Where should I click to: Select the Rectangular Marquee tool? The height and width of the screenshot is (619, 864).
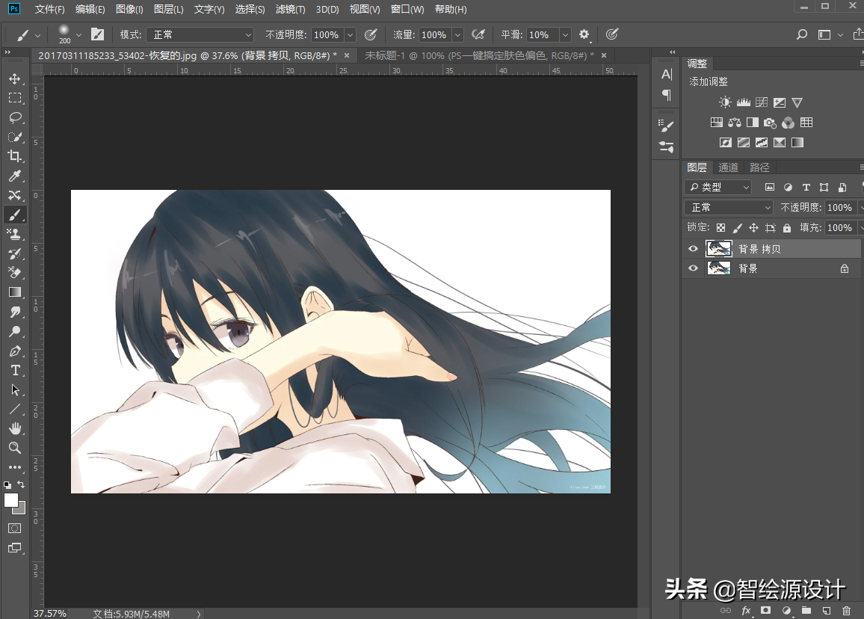15,98
